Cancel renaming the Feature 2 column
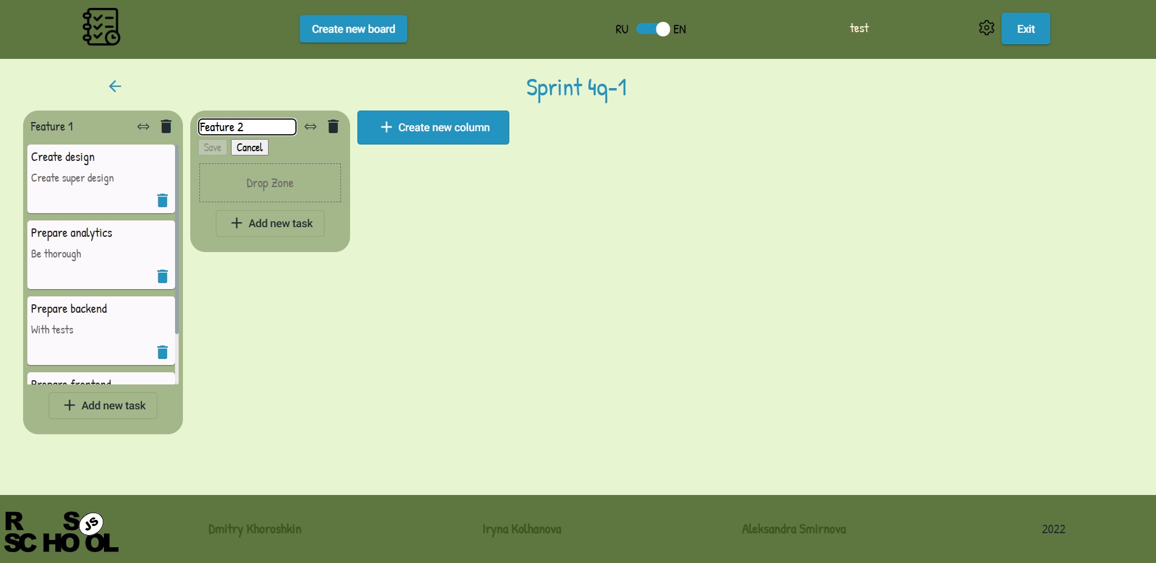The height and width of the screenshot is (563, 1156). tap(249, 147)
